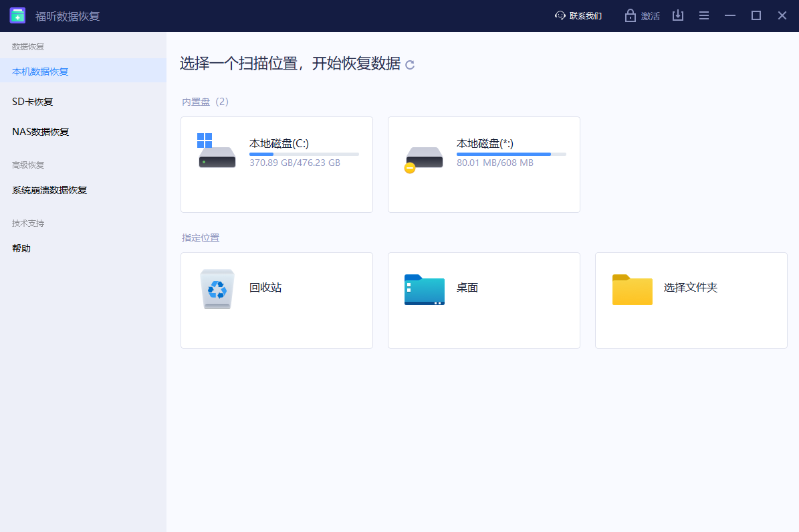Click the 80.01 MB/608 MB capacity text
The image size is (799, 532).
coord(494,163)
